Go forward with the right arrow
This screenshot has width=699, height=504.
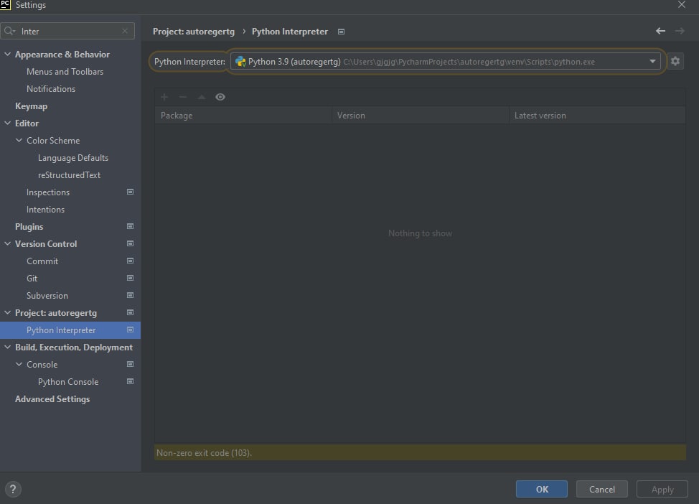click(680, 31)
